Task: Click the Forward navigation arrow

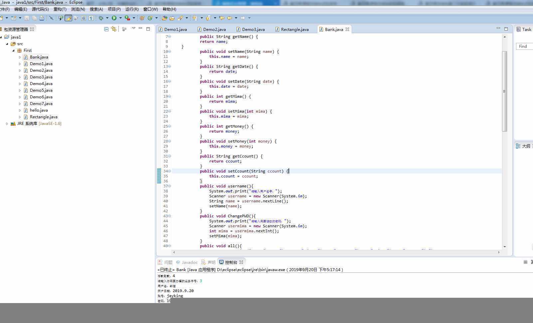Action: point(243,18)
